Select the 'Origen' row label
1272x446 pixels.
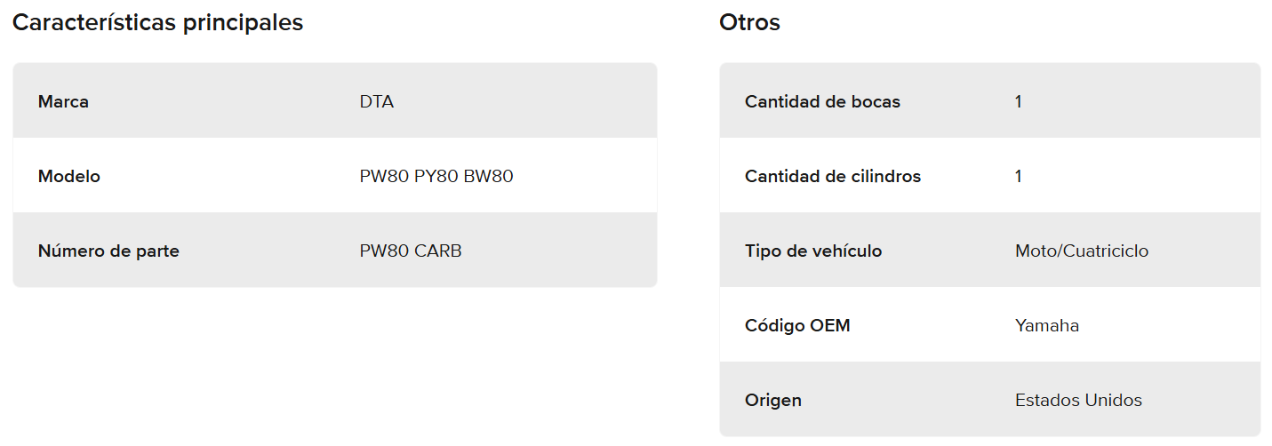point(773,400)
